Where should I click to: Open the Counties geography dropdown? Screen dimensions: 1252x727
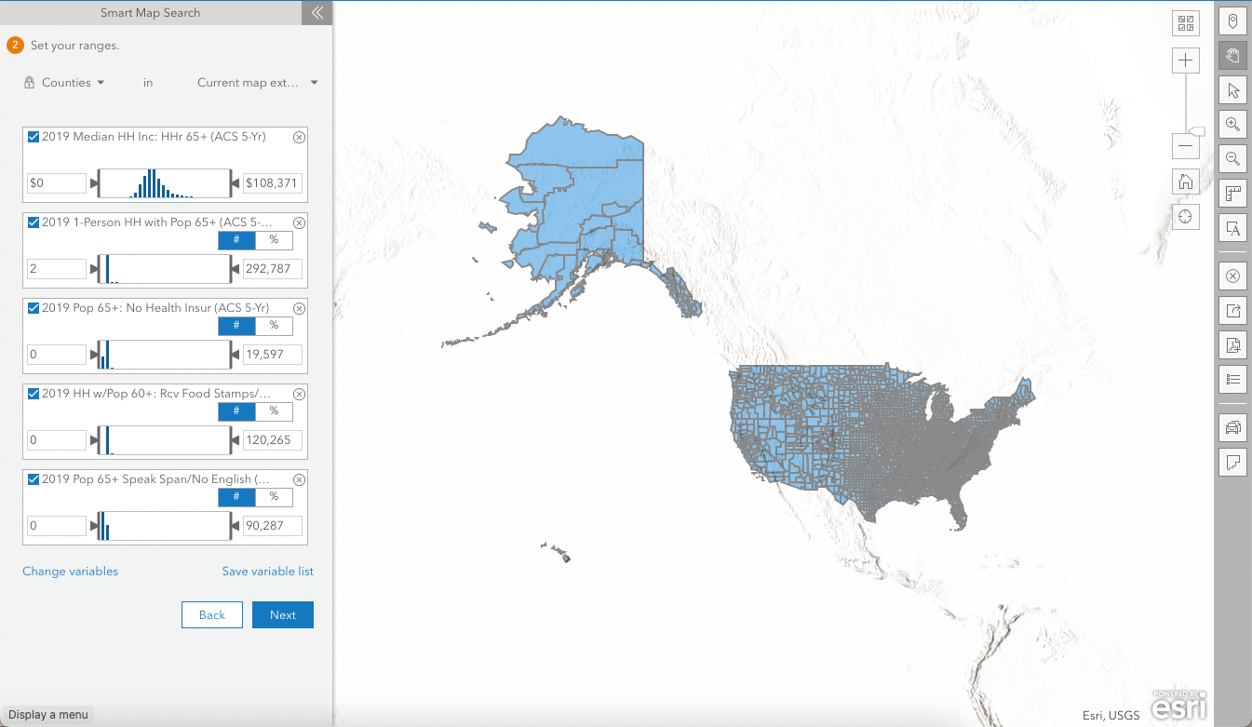pos(73,83)
